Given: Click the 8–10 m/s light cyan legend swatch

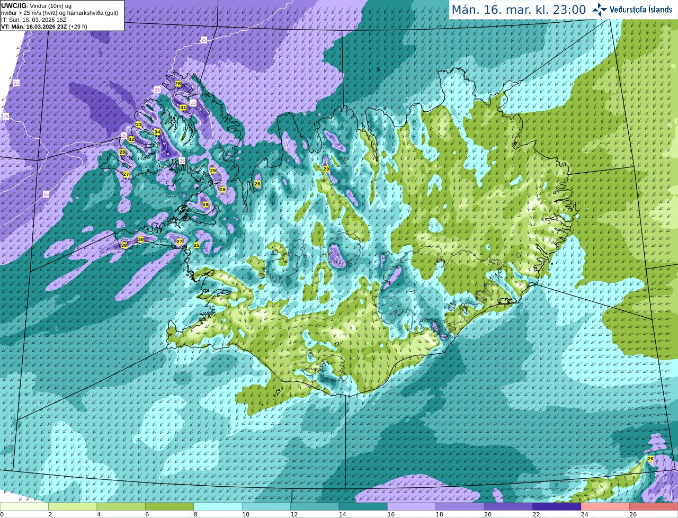Looking at the screenshot, I should pos(218,507).
